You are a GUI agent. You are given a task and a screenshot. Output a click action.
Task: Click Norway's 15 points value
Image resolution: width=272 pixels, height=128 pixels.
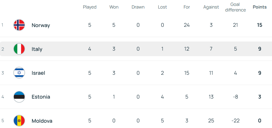(x=260, y=25)
